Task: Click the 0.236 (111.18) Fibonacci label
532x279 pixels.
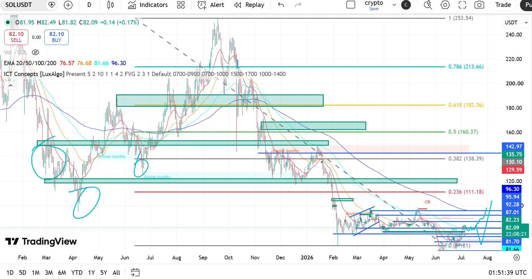Action: tap(466, 192)
